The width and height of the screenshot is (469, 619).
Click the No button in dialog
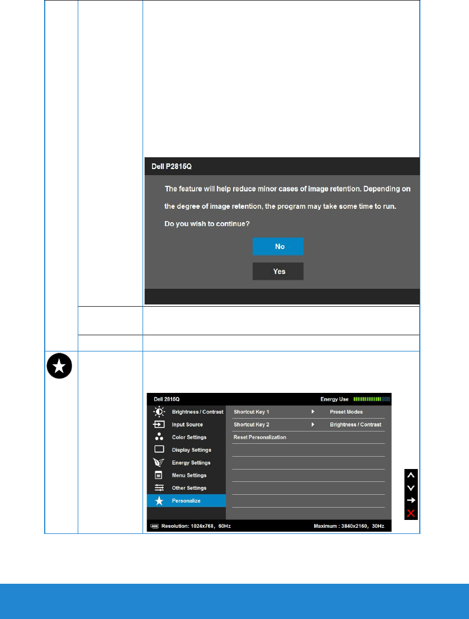278,246
